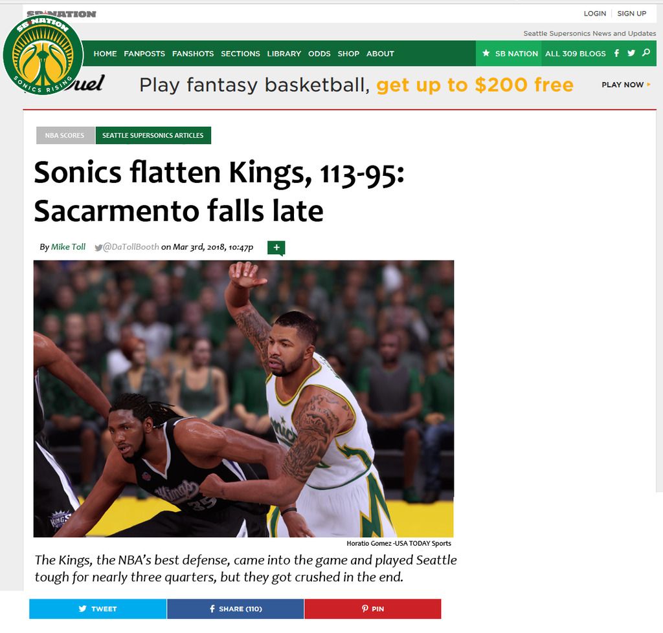Click the Twitter bird beside @DaTollBooth
The height and width of the screenshot is (633, 663).
pos(98,248)
